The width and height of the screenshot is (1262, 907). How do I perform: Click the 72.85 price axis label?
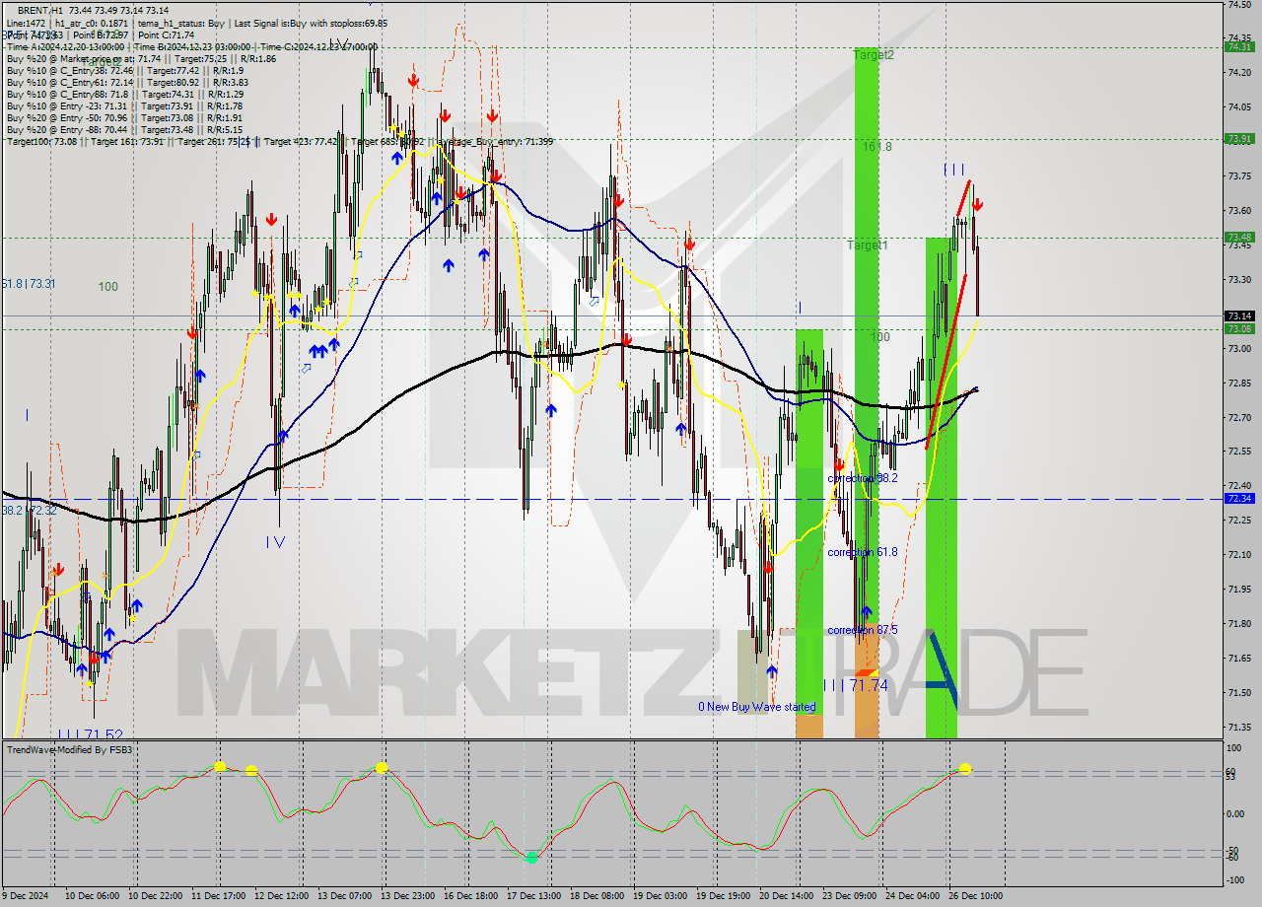click(x=1239, y=383)
